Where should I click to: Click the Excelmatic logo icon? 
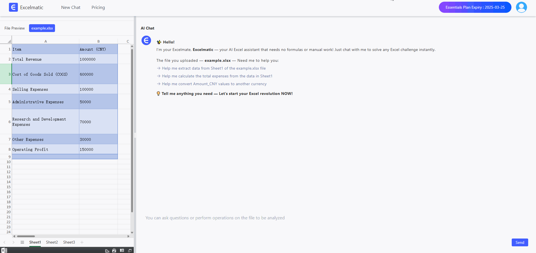coord(13,7)
